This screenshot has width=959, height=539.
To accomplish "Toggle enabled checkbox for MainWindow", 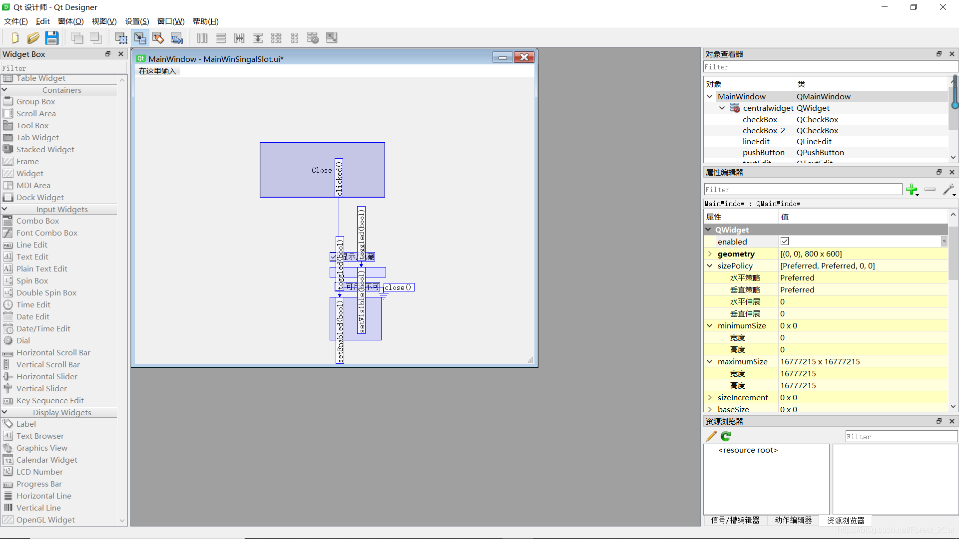I will click(x=785, y=241).
